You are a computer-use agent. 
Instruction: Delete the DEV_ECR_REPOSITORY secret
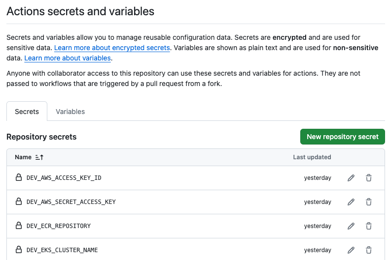click(368, 226)
